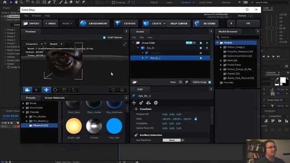Image resolution: width=290 pixels, height=163 pixels.
Task: Expand the BackLight folder in Model Browser
Action: coord(221,60)
